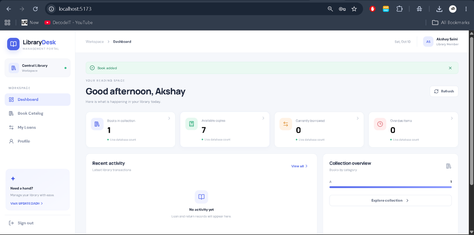Open the Central Library workspace switcher
Viewport: 474px width, 235px height.
pyautogui.click(x=37, y=68)
